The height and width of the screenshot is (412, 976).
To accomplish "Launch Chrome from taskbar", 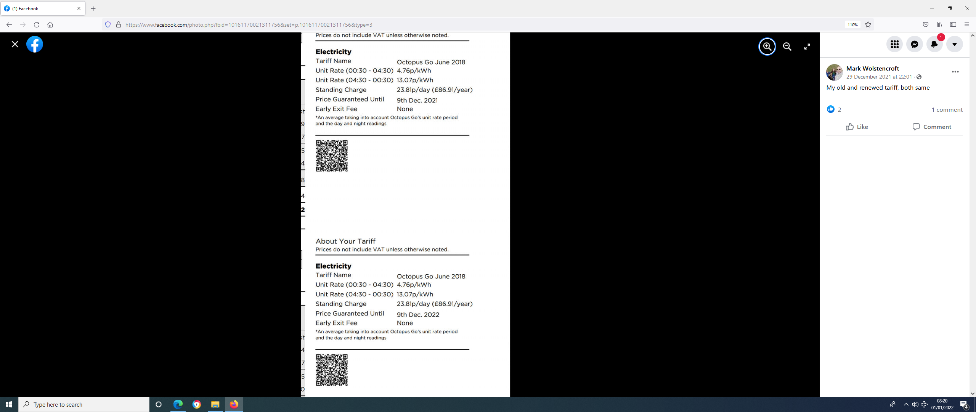I will (x=196, y=404).
